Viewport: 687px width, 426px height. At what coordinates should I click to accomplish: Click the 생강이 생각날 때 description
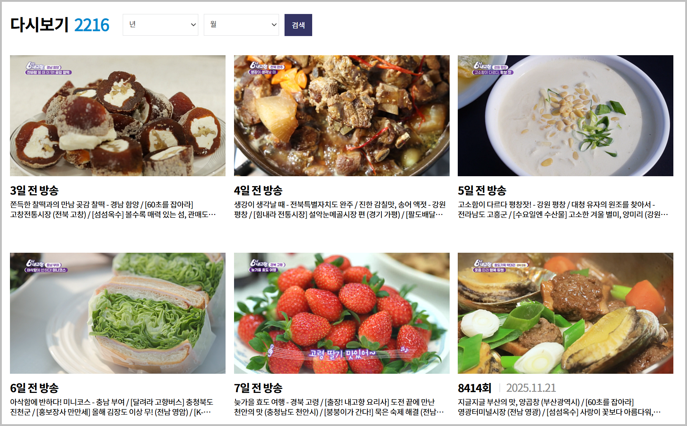click(x=340, y=209)
